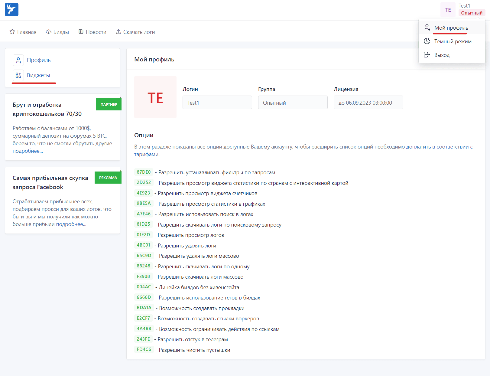Click option code 86248
This screenshot has width=490, height=376.
click(x=143, y=266)
